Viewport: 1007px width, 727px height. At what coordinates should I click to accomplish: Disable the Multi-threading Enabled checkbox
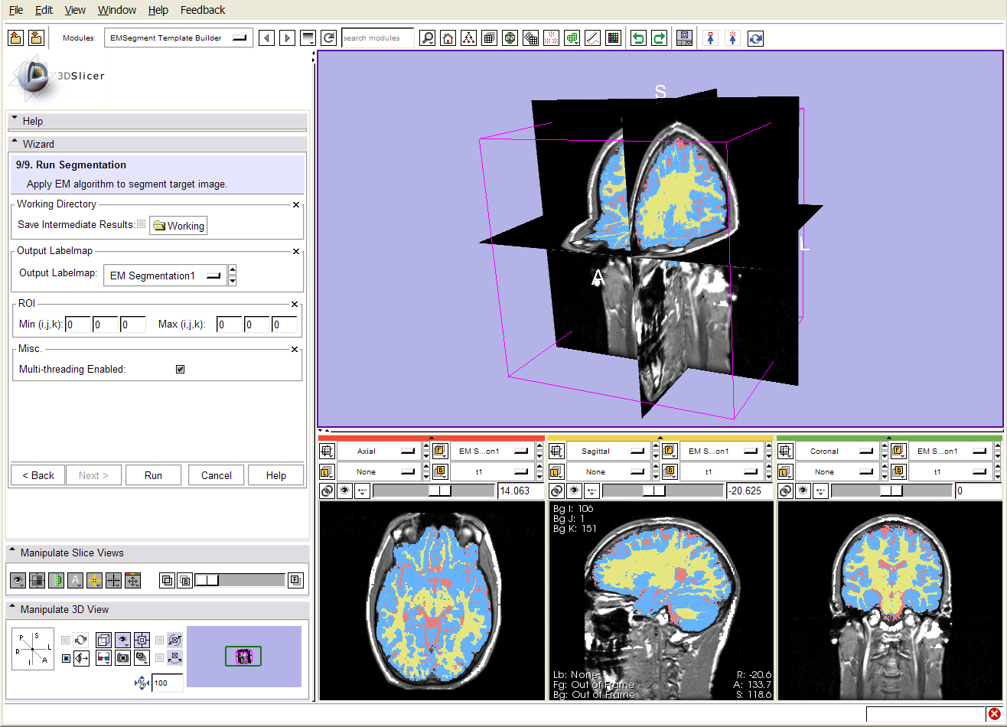click(181, 369)
